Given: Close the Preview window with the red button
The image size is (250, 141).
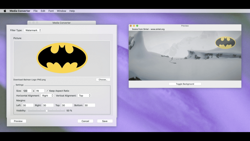Looking at the screenshot, I should 131,26.
